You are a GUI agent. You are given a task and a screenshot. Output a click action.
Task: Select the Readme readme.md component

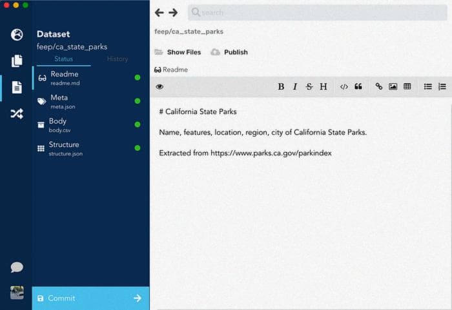click(90, 78)
